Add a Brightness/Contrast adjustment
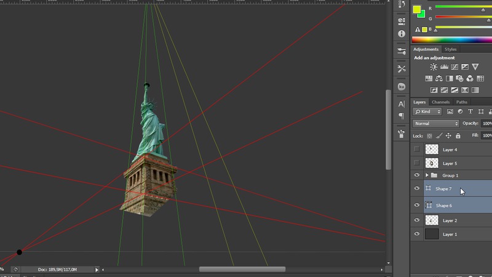 (x=434, y=67)
